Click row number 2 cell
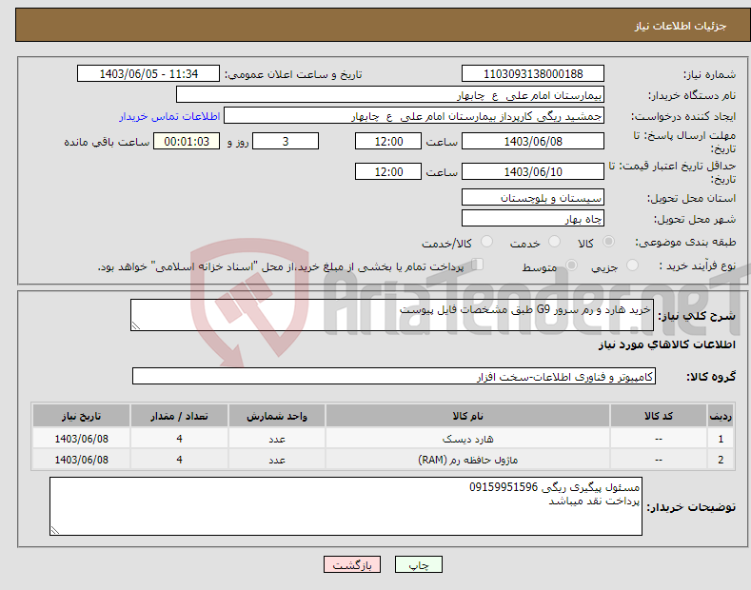 point(721,460)
